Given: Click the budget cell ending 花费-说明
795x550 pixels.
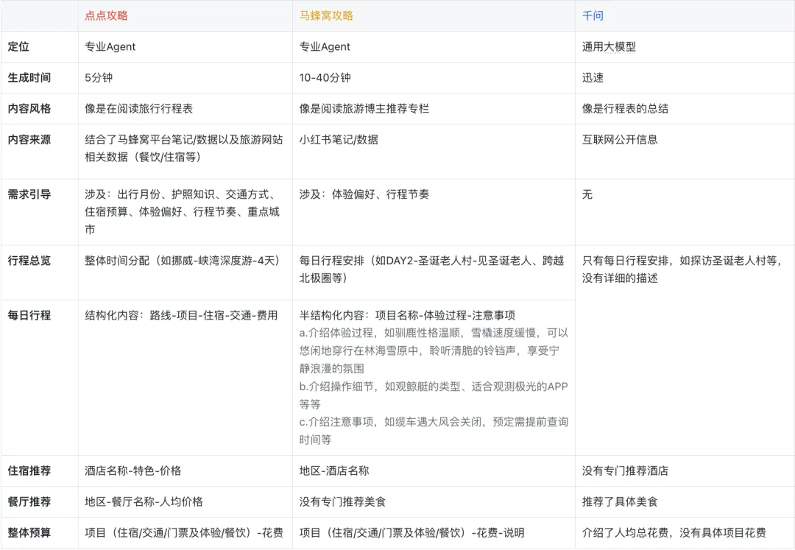Looking at the screenshot, I should pos(411,533).
